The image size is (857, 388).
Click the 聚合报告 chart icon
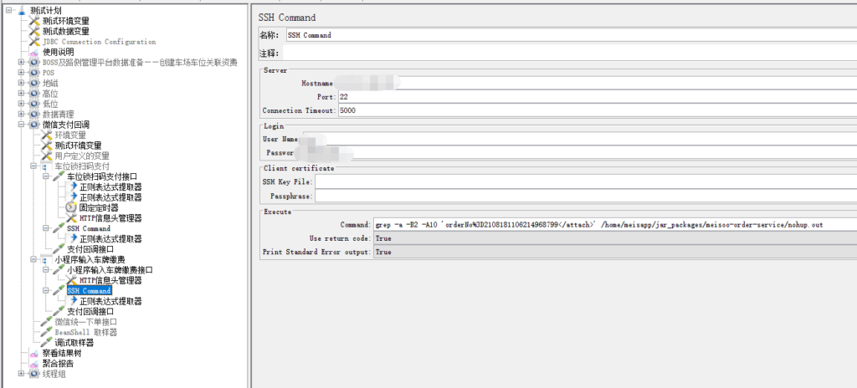click(34, 364)
